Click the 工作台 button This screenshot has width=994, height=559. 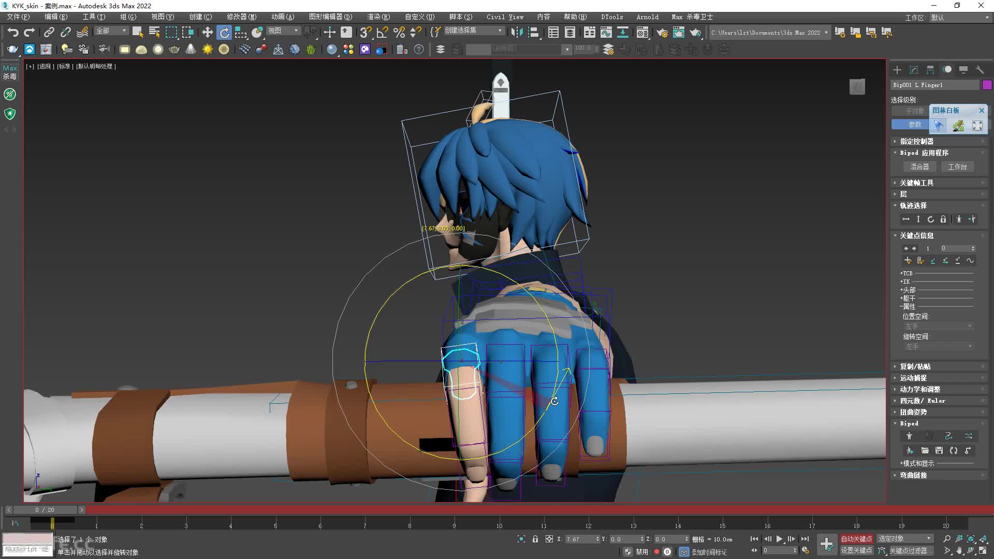pyautogui.click(x=957, y=167)
